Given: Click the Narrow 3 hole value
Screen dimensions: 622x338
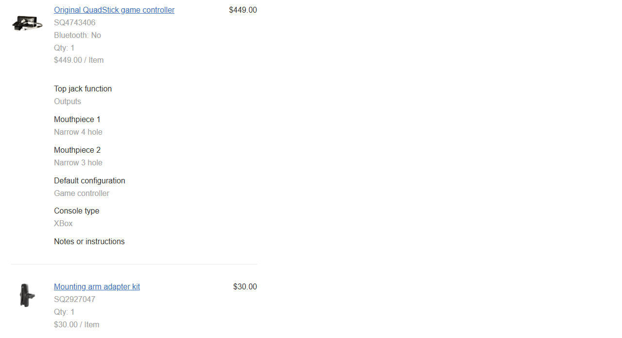Looking at the screenshot, I should point(78,162).
